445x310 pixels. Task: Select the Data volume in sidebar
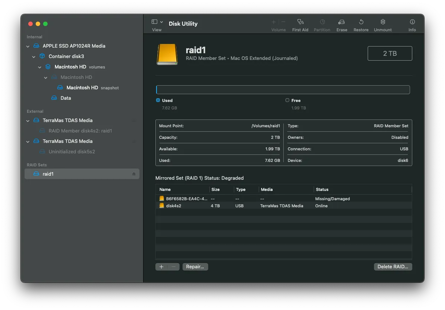(65, 98)
